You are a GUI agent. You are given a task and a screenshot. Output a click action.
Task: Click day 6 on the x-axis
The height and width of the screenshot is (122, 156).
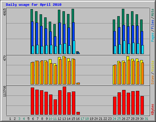[x=33, y=119]
